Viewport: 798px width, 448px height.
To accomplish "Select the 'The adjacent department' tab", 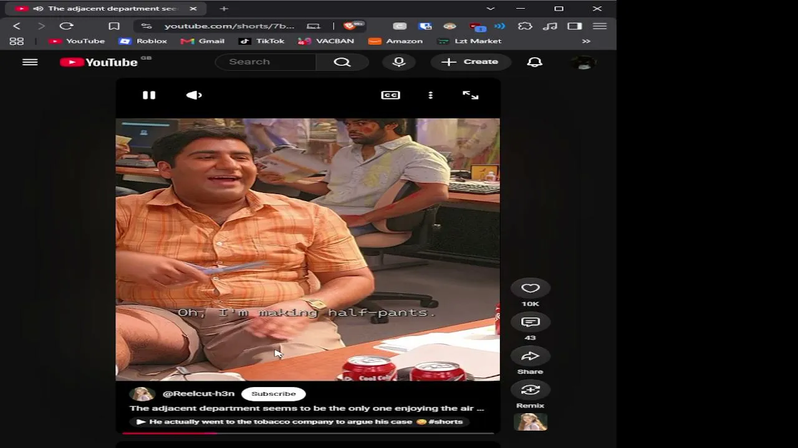I will point(105,9).
